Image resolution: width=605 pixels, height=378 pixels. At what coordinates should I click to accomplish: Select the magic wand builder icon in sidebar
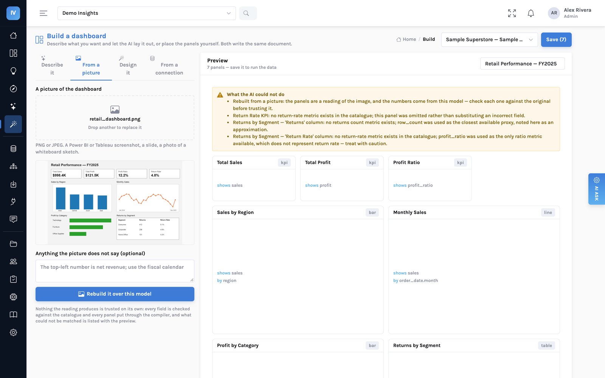13,124
